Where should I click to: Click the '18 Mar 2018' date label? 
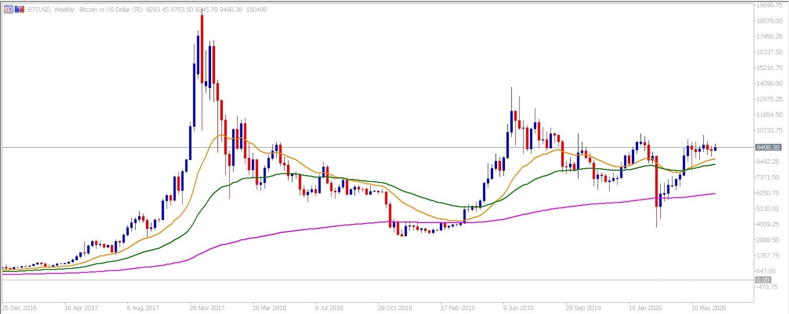coord(269,308)
